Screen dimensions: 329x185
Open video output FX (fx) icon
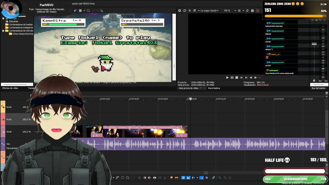190,11
